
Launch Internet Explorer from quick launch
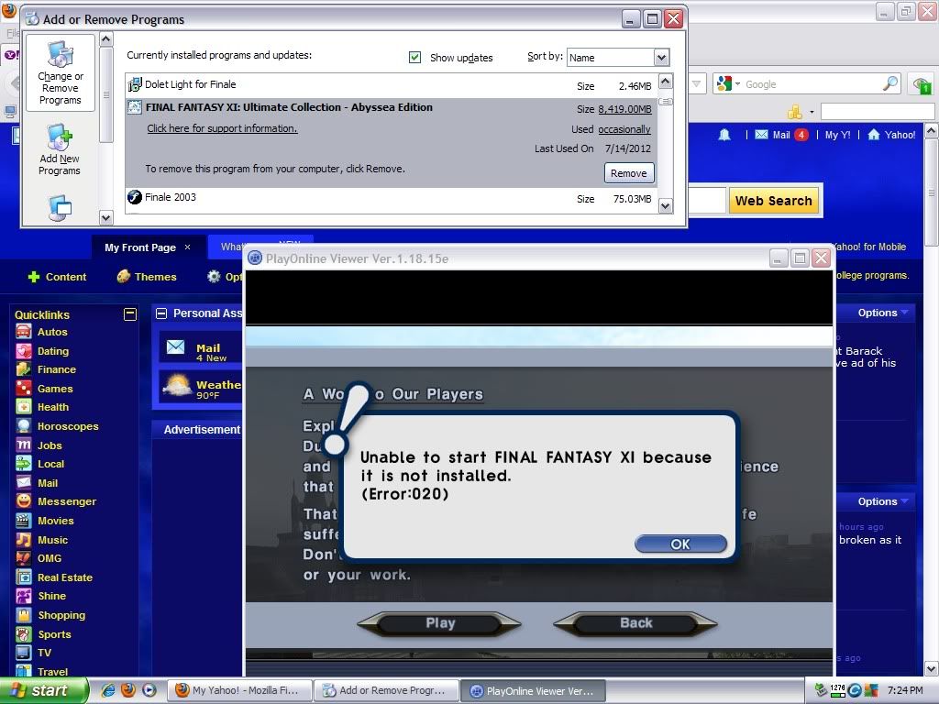[108, 690]
